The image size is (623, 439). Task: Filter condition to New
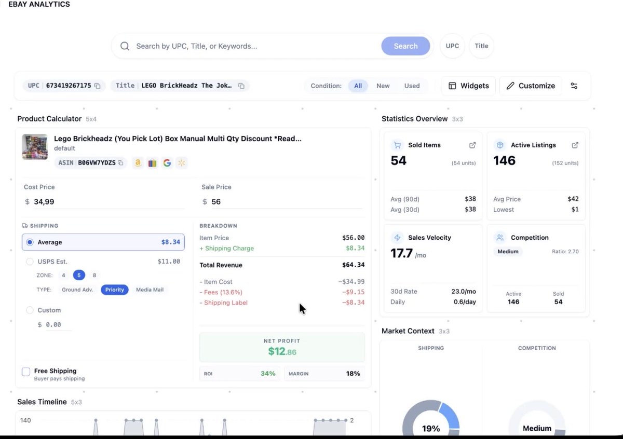pos(383,86)
